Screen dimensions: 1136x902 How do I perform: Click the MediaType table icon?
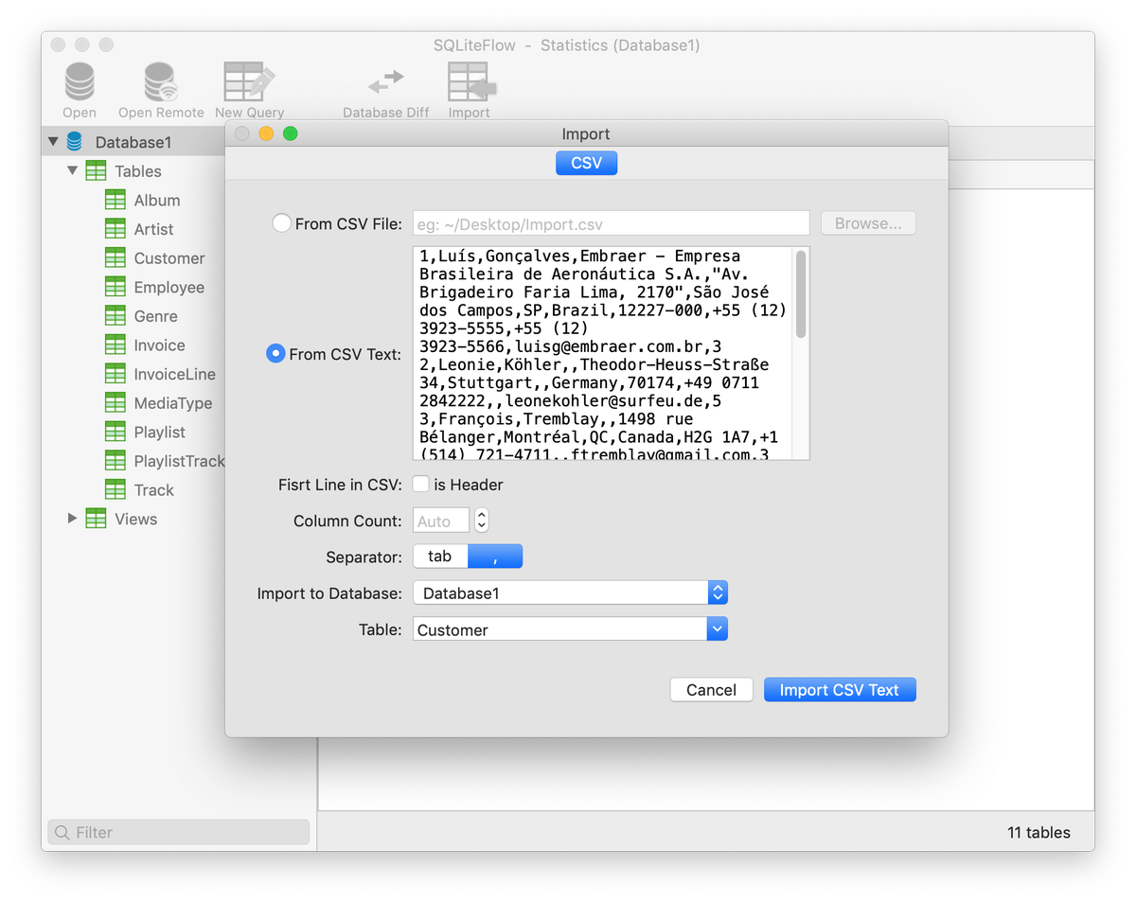pyautogui.click(x=115, y=402)
